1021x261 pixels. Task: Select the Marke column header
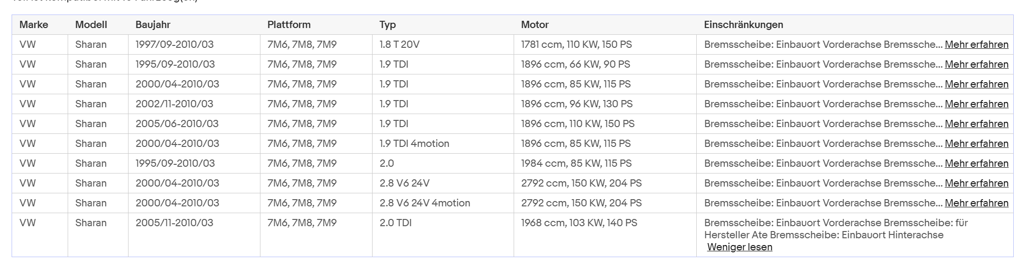34,25
